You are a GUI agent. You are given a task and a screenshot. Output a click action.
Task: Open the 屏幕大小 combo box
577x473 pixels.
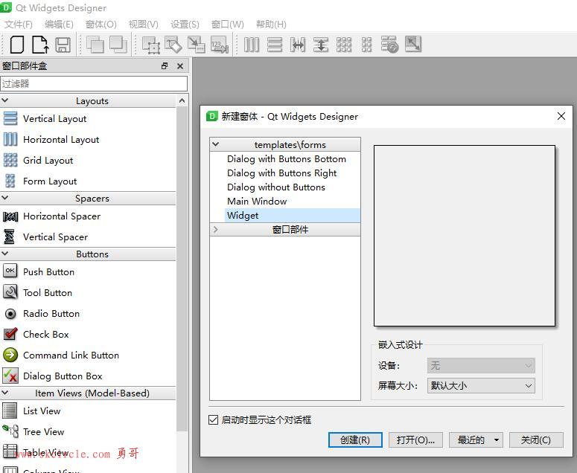click(x=481, y=386)
